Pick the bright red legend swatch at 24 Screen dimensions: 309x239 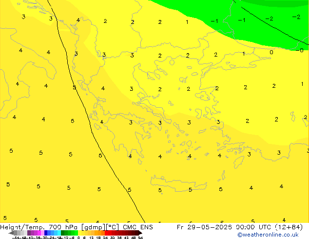(106, 233)
